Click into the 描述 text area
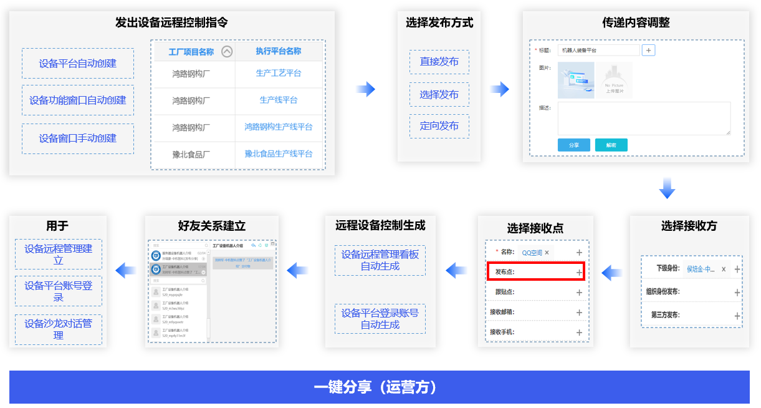The width and height of the screenshot is (761, 408). pos(643,119)
